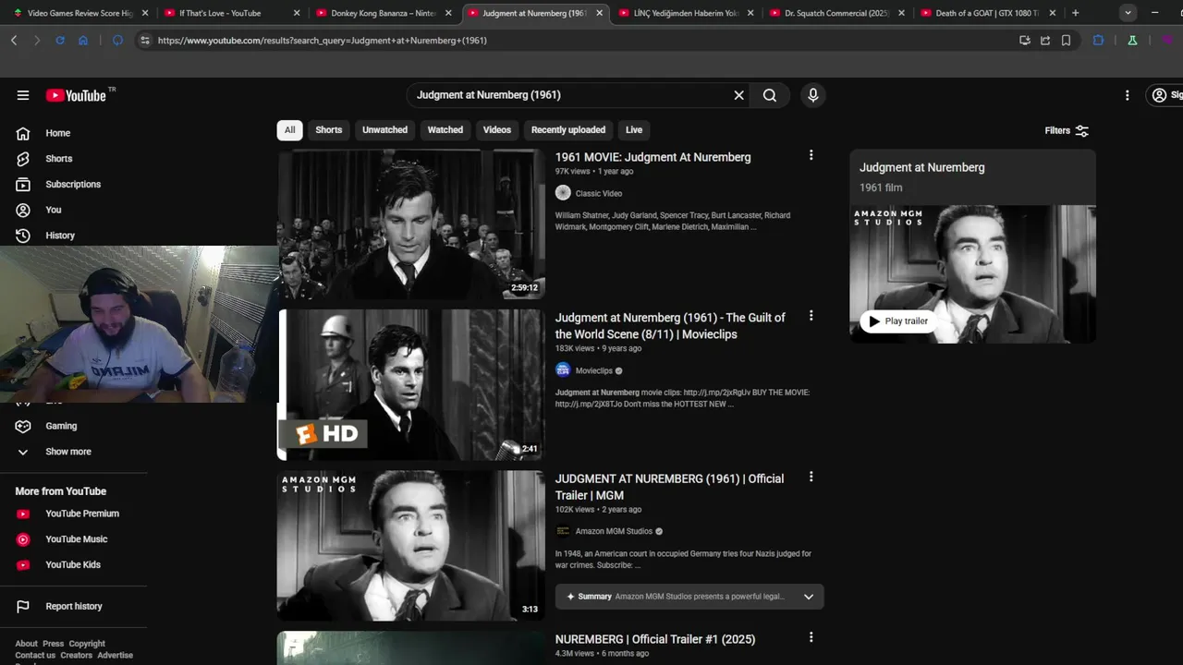Open Guilt of the World Scene video title
Viewport: 1183px width, 665px height.
coord(670,326)
